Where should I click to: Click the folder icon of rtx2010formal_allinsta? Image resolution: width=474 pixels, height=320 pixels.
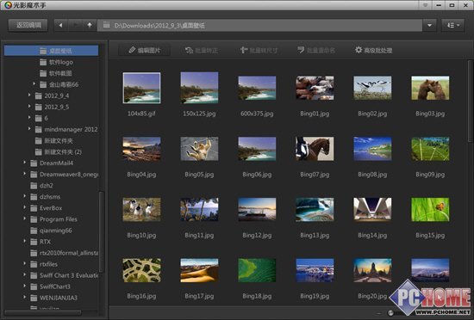click(x=34, y=253)
